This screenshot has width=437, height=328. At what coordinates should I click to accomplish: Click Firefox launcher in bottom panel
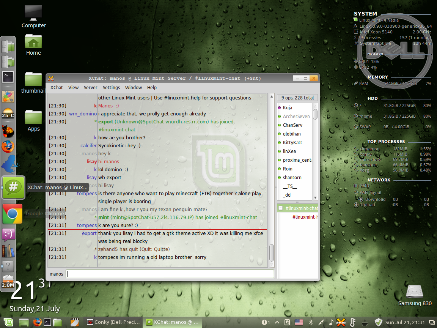point(37,322)
